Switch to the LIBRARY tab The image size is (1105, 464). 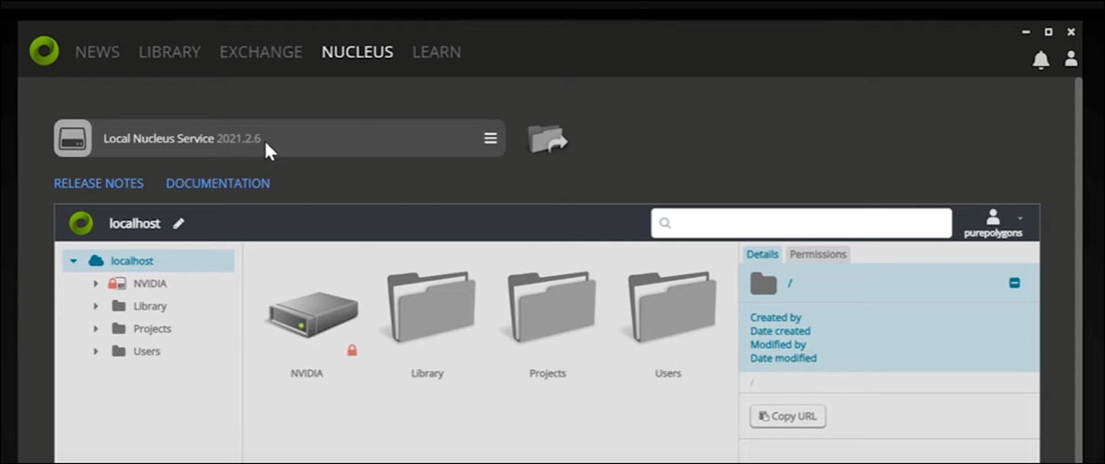pyautogui.click(x=170, y=52)
